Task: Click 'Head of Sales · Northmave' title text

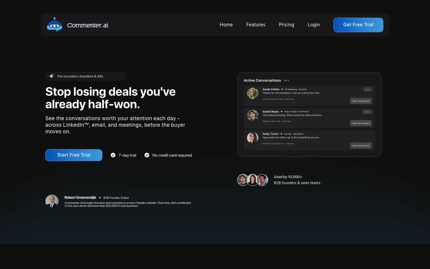Action: point(296,112)
